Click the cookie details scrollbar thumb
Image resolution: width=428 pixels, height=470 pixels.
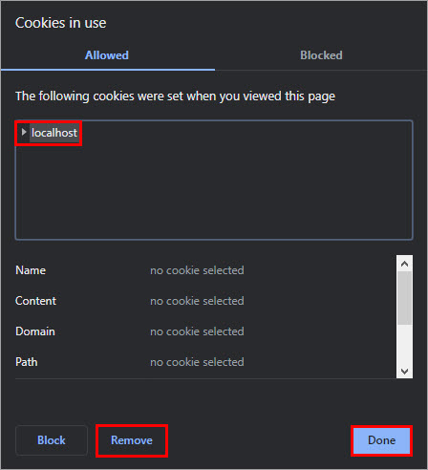point(404,298)
